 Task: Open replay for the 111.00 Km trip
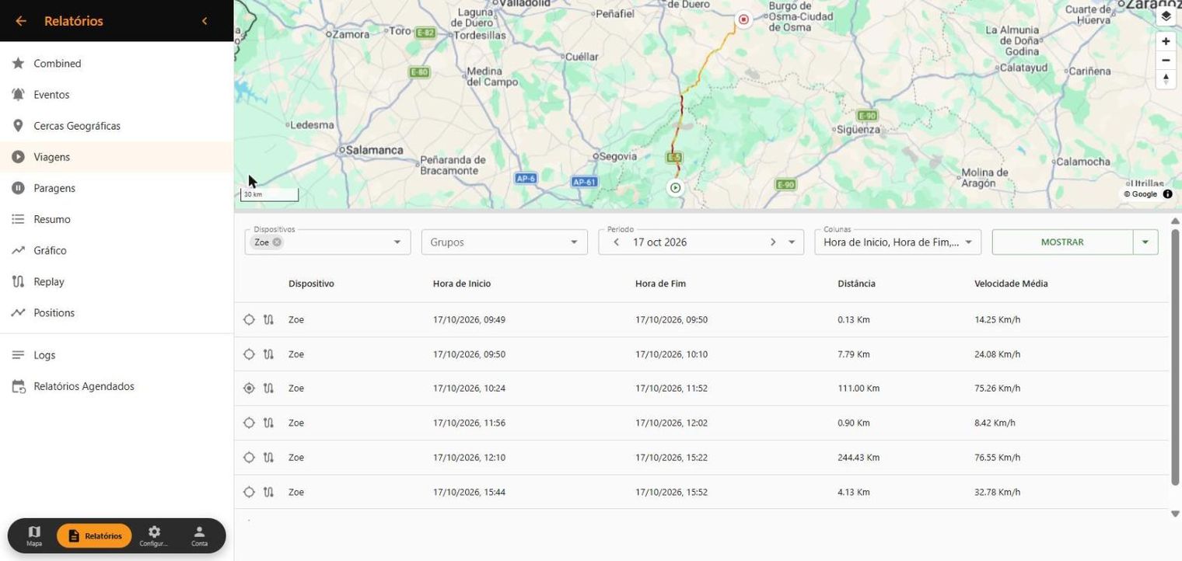click(268, 389)
